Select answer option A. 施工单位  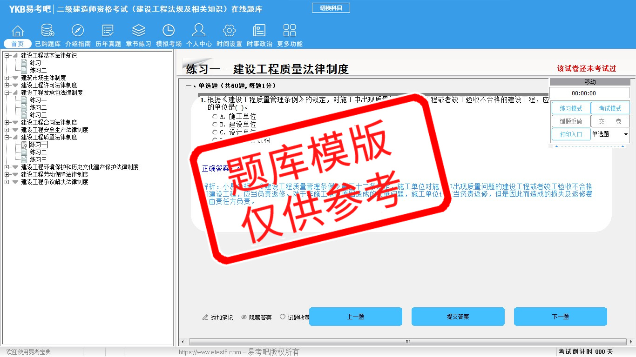(x=215, y=117)
